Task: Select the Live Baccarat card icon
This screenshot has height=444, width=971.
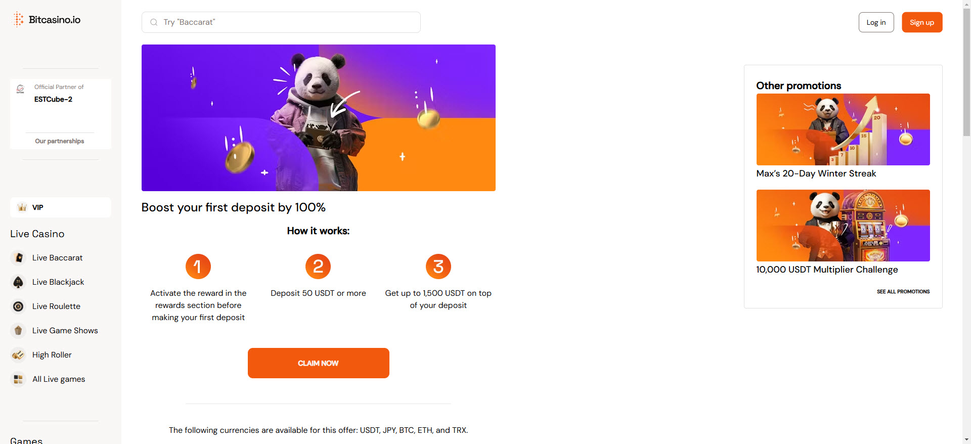Action: click(x=18, y=257)
